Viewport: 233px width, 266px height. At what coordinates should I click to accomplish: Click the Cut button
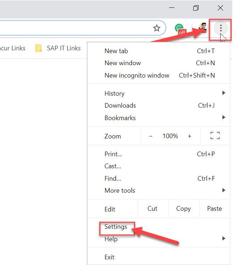click(152, 209)
